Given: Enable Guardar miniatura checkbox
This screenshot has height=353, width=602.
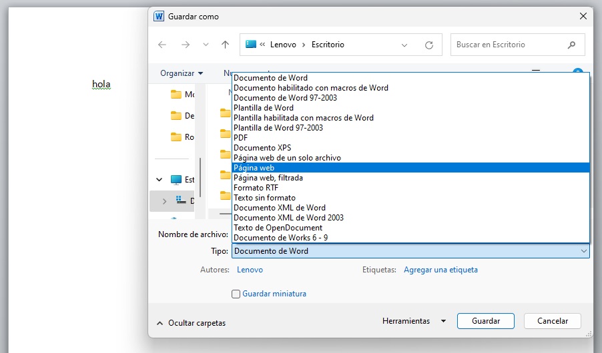Looking at the screenshot, I should 236,294.
